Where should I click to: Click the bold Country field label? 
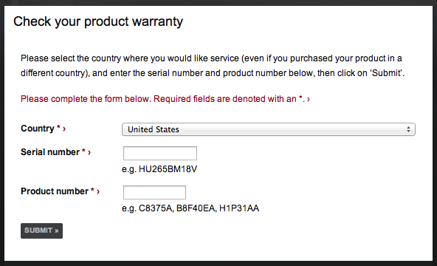click(x=38, y=129)
